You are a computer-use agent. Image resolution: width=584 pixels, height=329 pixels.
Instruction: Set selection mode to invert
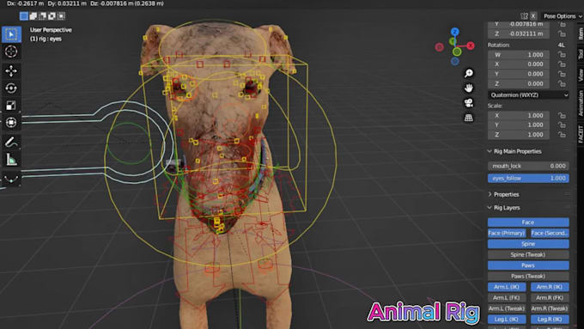point(52,16)
